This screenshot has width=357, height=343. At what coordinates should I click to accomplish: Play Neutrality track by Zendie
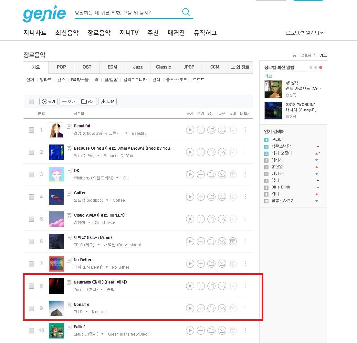[x=190, y=286]
